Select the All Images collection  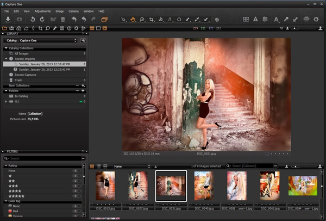point(22,53)
